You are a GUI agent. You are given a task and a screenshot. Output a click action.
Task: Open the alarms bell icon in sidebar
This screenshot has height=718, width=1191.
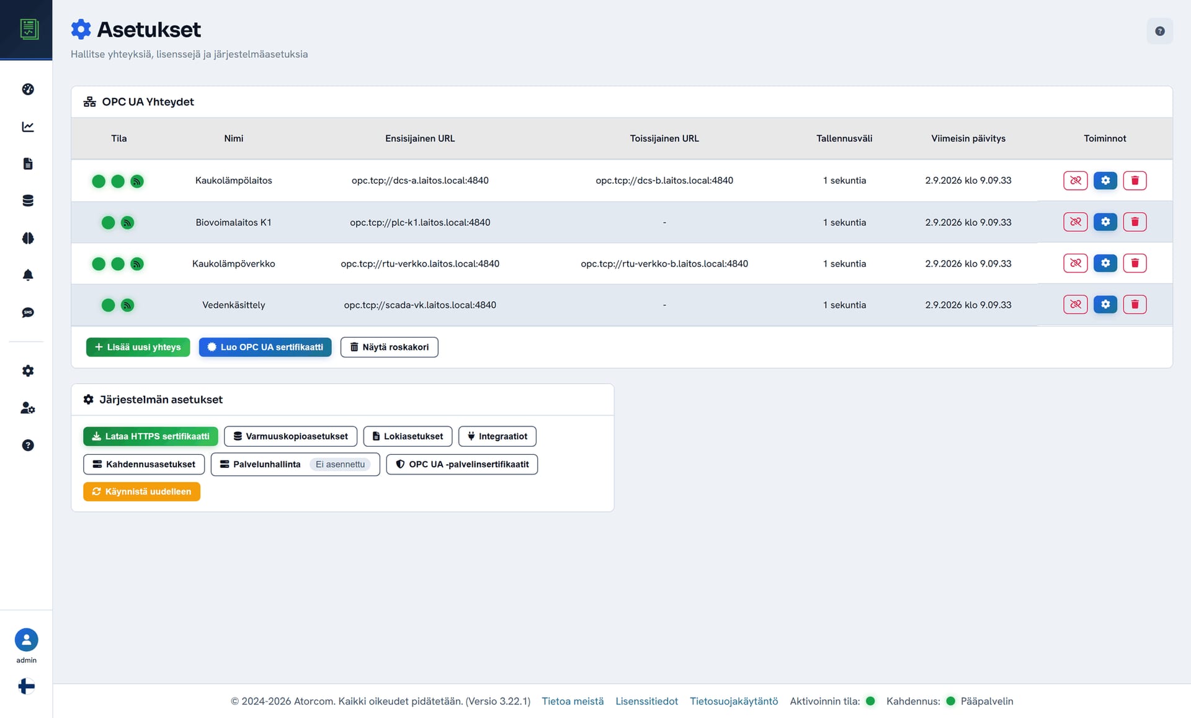click(x=28, y=275)
